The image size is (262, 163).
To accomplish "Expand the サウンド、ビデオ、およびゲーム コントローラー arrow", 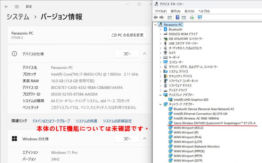I will [x=160, y=67].
